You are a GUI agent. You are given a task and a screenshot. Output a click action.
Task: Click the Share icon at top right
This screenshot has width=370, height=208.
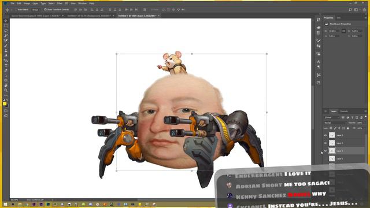(x=365, y=10)
